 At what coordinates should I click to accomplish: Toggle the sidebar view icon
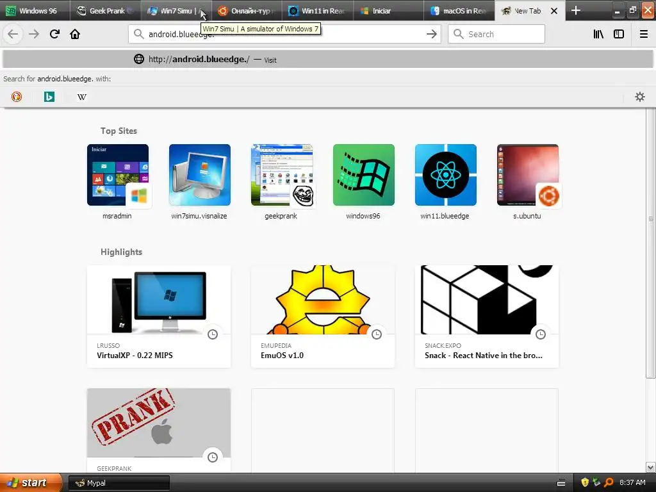(619, 34)
